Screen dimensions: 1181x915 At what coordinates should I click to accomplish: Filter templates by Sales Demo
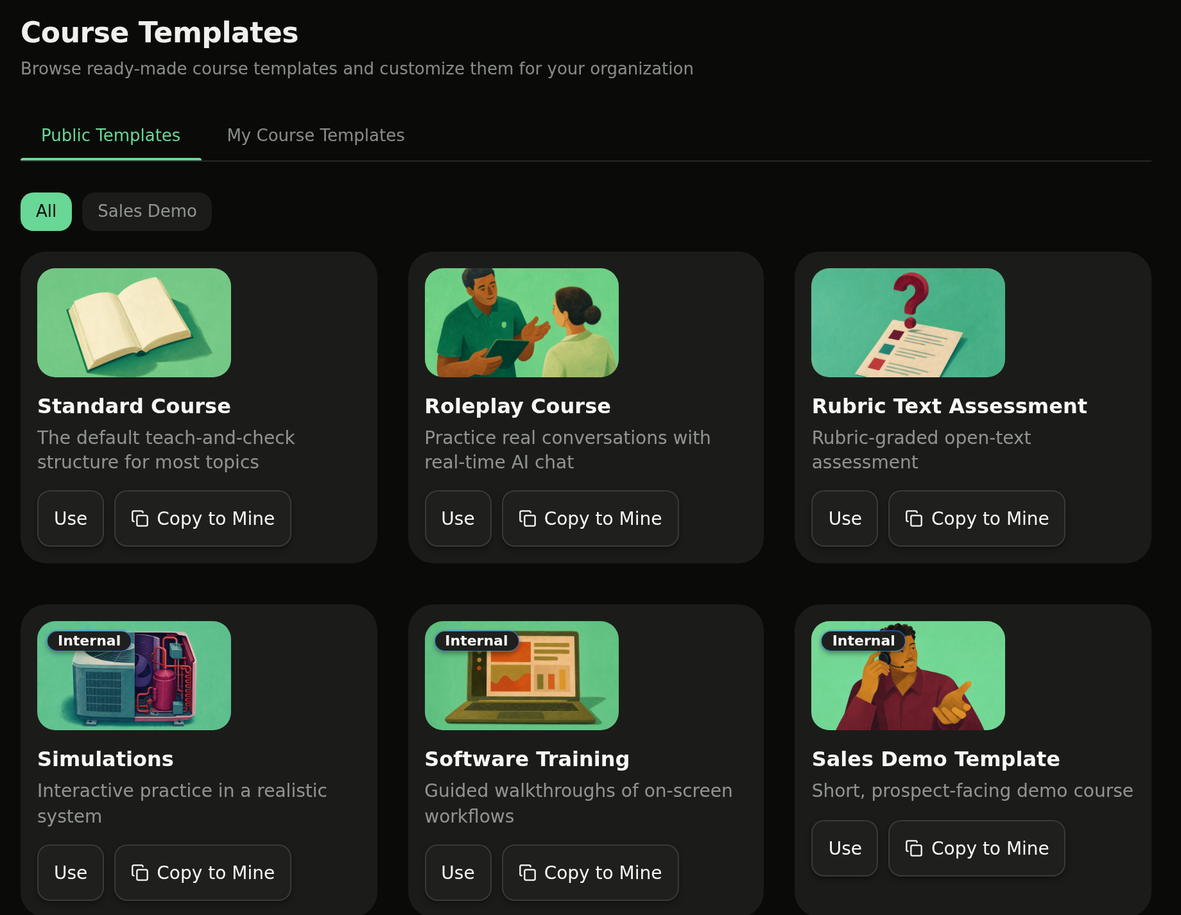point(147,212)
